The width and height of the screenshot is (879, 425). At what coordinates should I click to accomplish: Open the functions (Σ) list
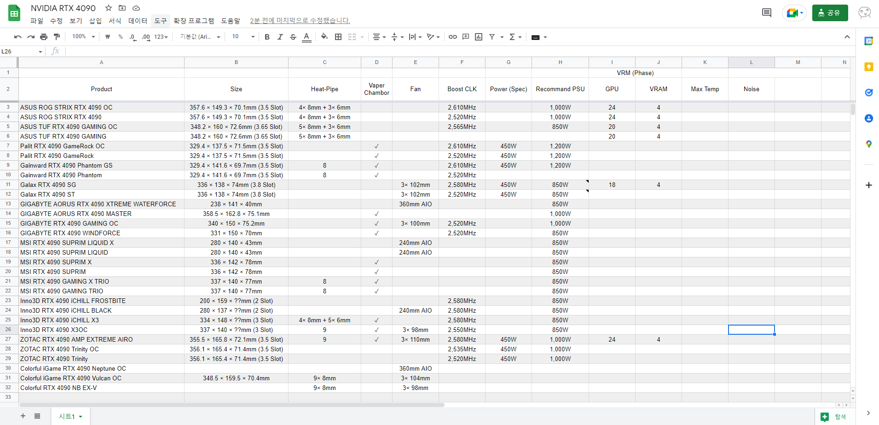tap(515, 37)
